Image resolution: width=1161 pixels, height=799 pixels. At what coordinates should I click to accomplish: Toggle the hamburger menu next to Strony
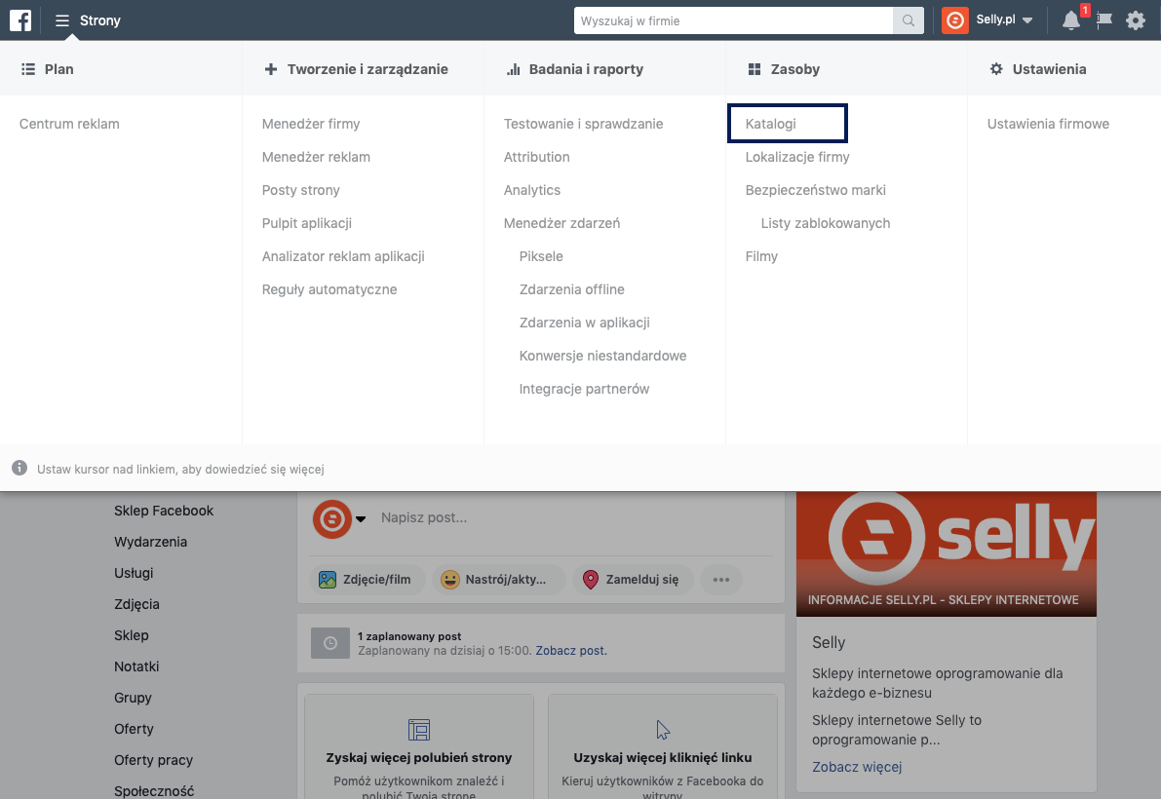(62, 20)
